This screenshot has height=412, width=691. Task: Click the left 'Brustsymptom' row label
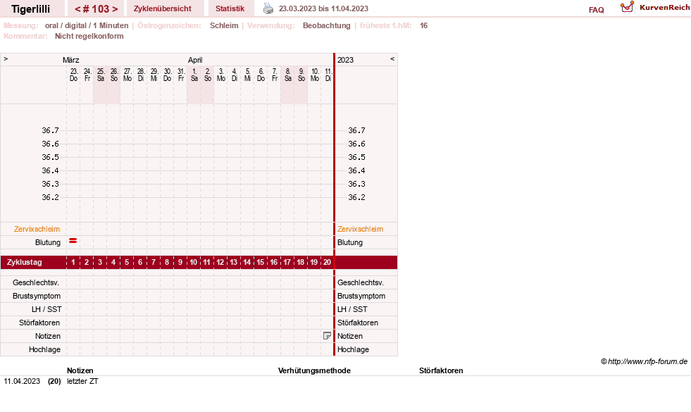pyautogui.click(x=37, y=296)
